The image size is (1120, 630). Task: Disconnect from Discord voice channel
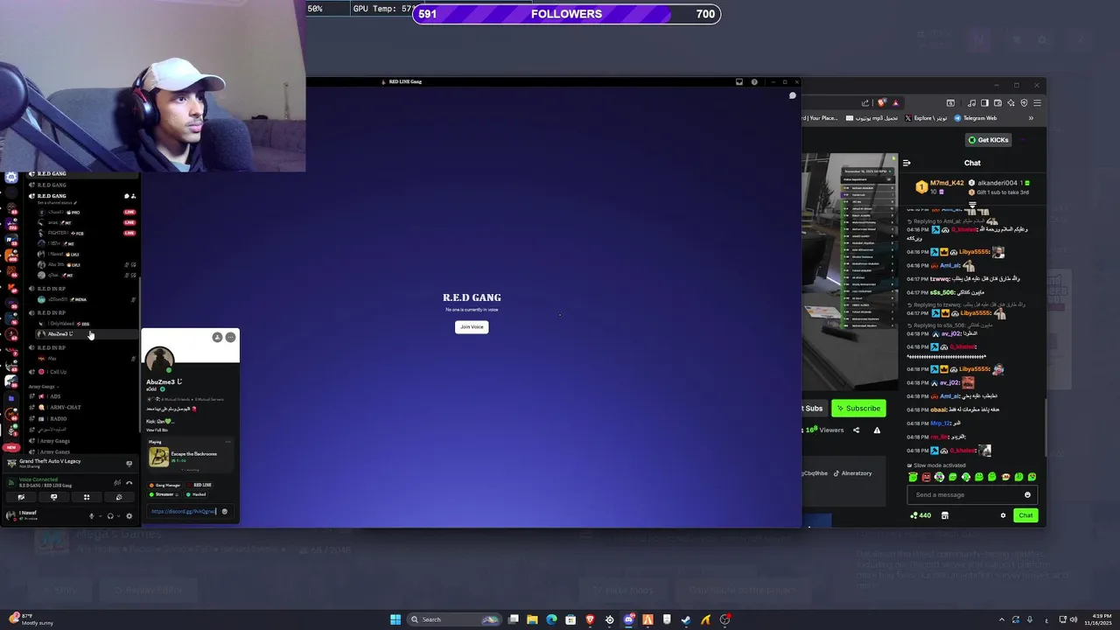pyautogui.click(x=129, y=482)
